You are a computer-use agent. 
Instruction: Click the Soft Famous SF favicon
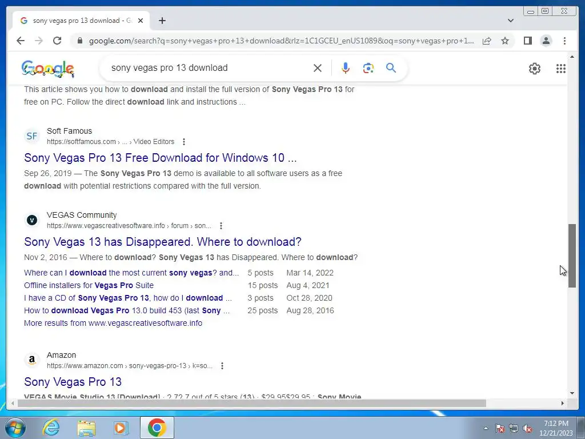tap(32, 136)
